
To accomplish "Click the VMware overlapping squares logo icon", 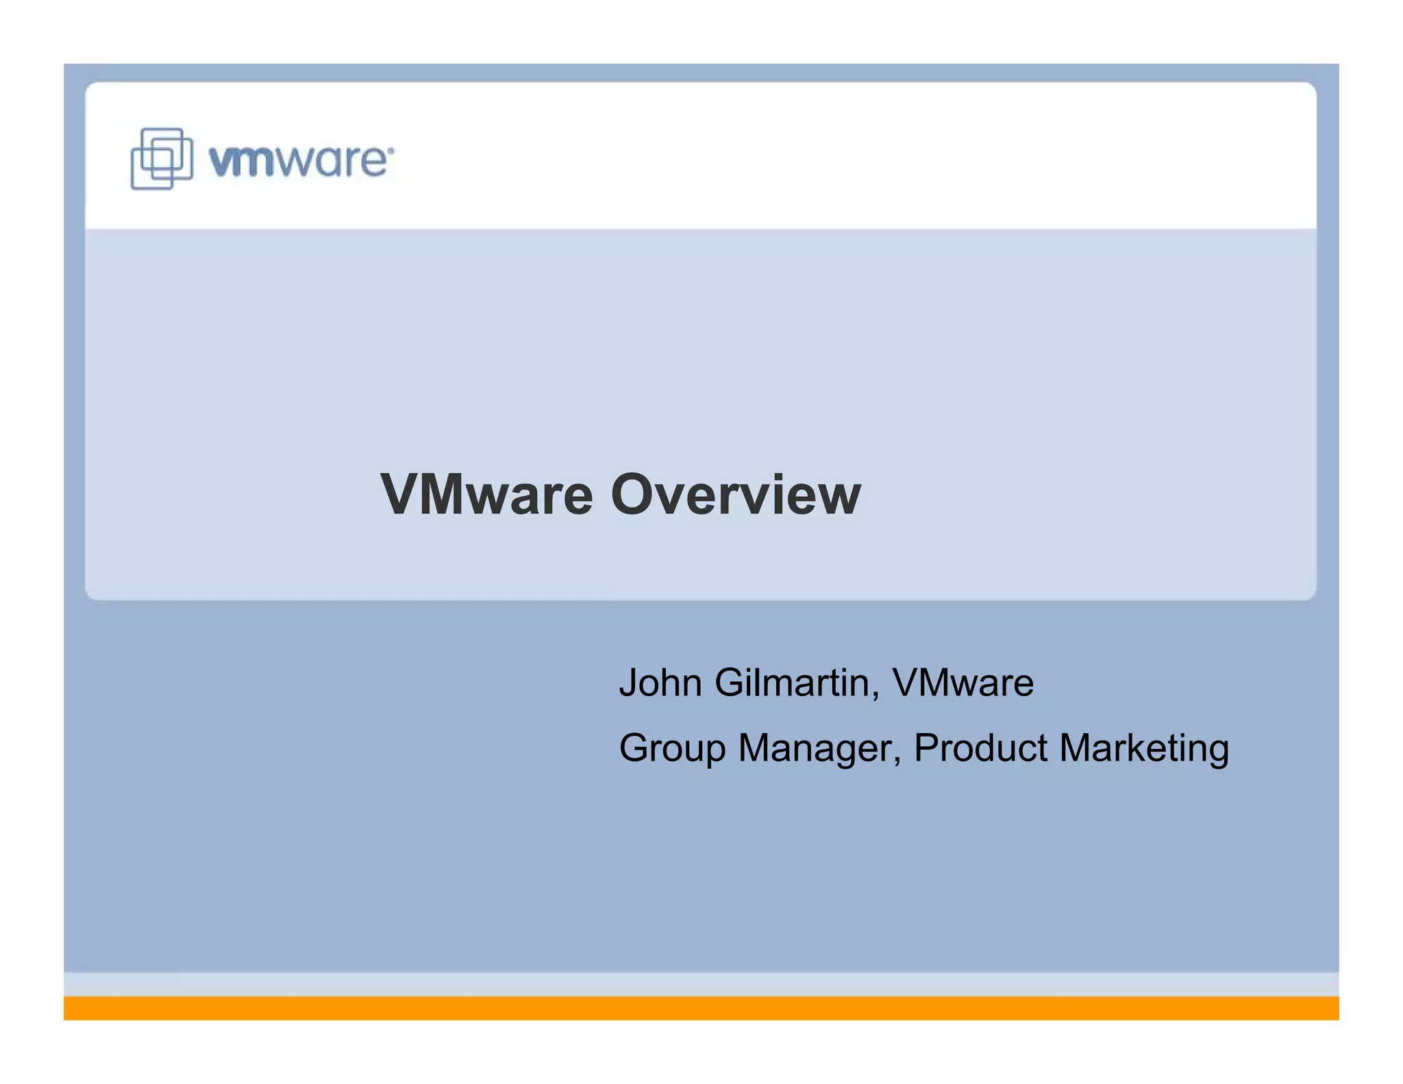I will click(x=162, y=158).
